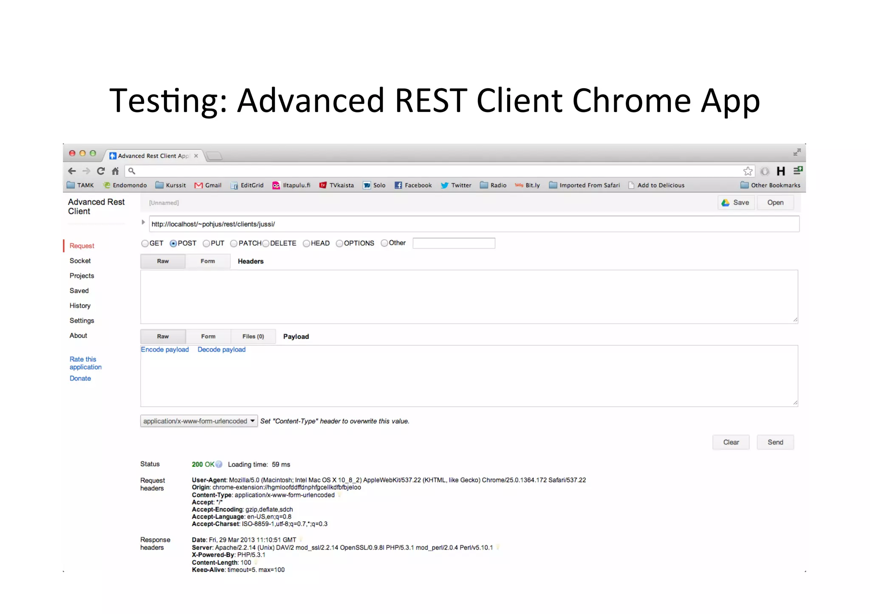Select the DELETE method radio button
This screenshot has height=614, width=870.
[x=266, y=243]
